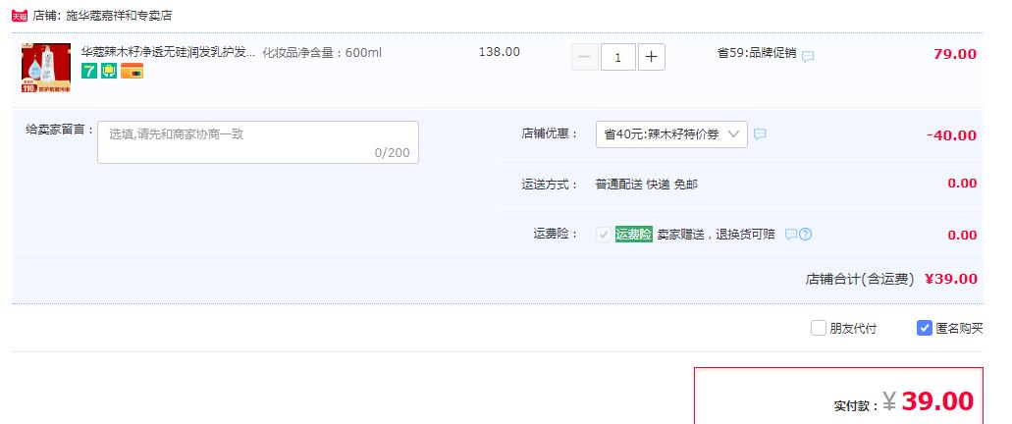The width and height of the screenshot is (1012, 424).
Task: Open the 省40元:辣木籽特价券 store discount dropdown
Action: click(x=671, y=134)
